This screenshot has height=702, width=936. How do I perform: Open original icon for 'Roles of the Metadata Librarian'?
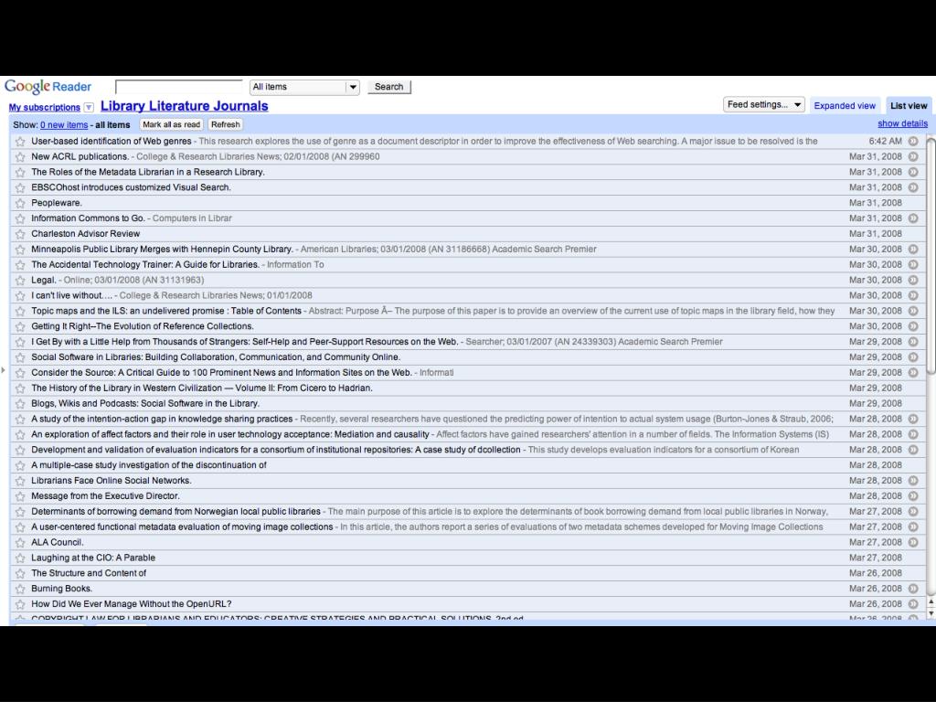(913, 173)
